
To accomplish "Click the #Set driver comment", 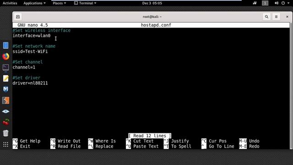I will coord(27,77).
